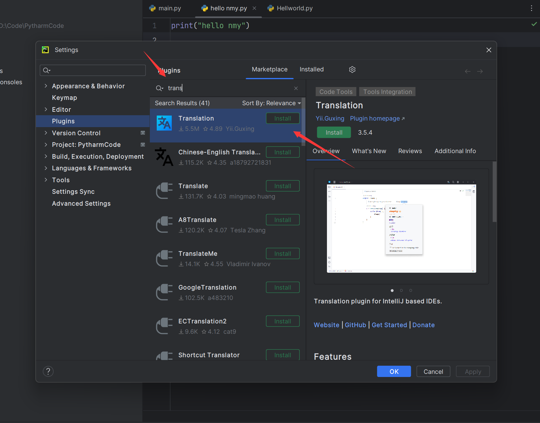Open the GitHub link

(x=355, y=325)
